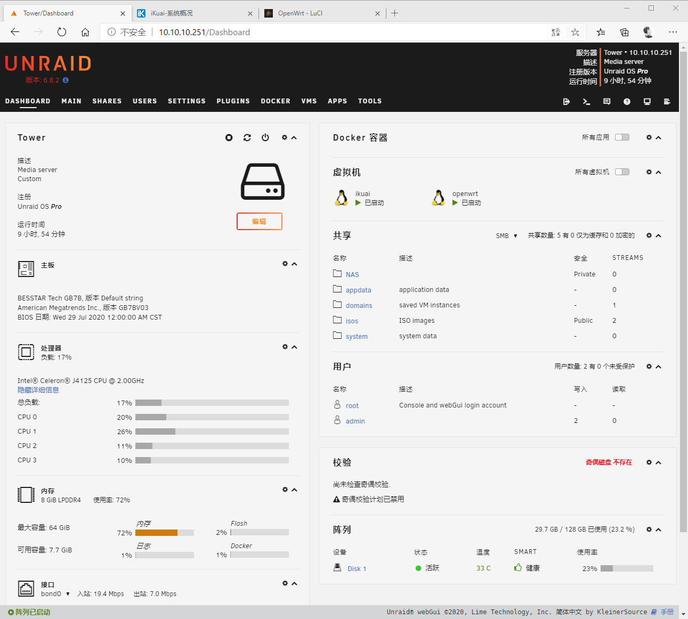Open the terminal icon in header

pyautogui.click(x=587, y=101)
